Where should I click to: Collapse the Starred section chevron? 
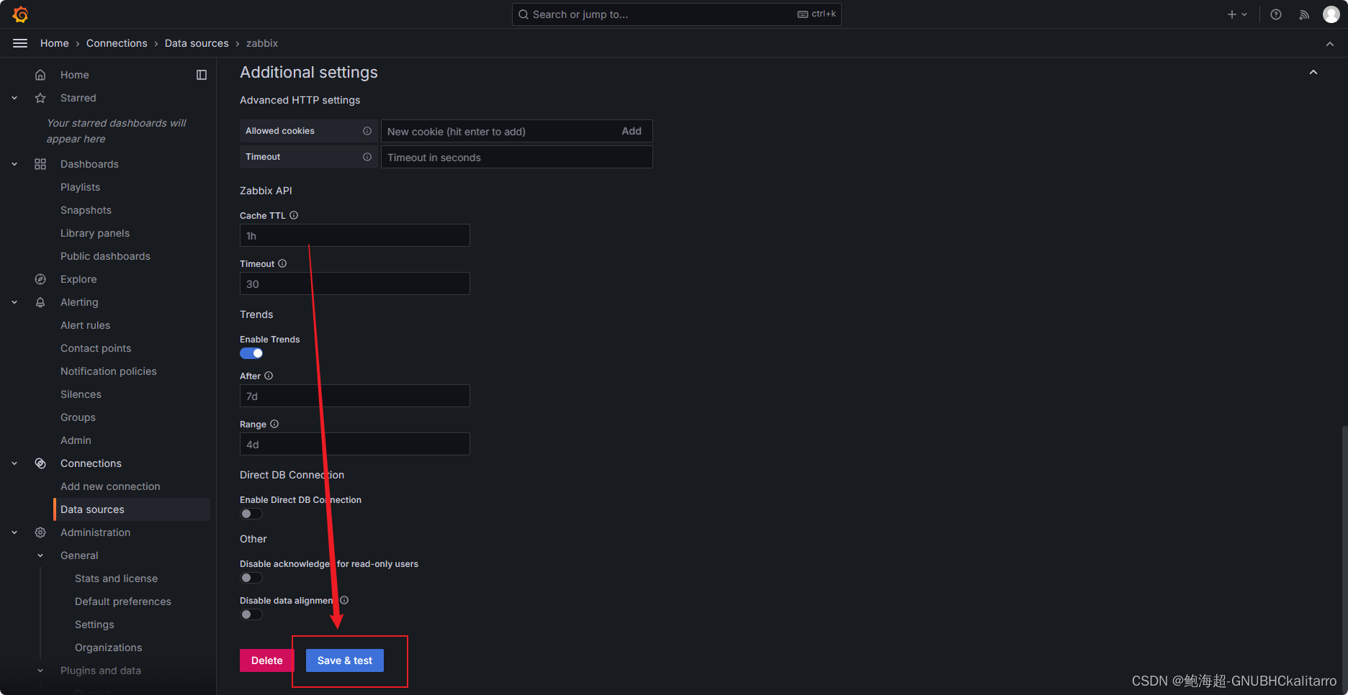point(14,98)
